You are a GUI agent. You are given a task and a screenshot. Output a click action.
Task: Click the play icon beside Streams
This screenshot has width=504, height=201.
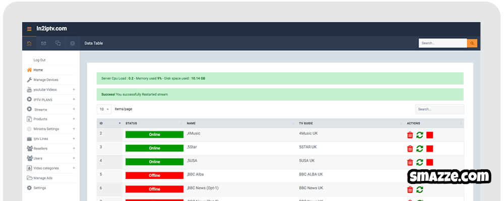point(29,110)
